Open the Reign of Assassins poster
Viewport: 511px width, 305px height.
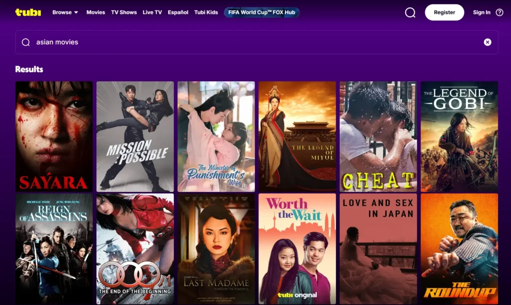tap(54, 249)
